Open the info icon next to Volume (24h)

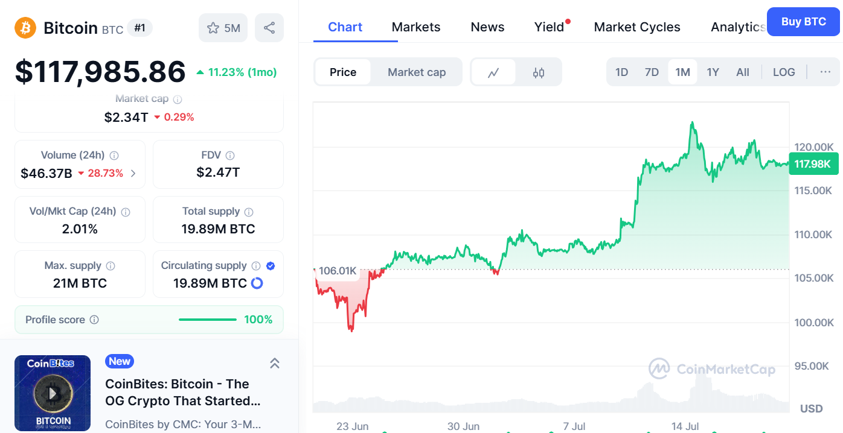tap(114, 155)
